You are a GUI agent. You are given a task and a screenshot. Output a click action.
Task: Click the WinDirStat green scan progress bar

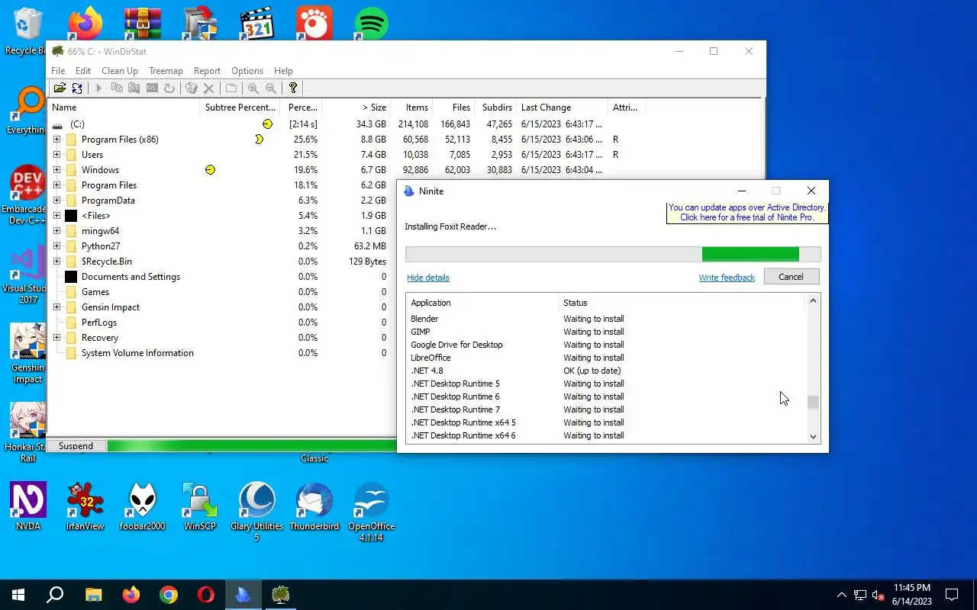(x=252, y=446)
